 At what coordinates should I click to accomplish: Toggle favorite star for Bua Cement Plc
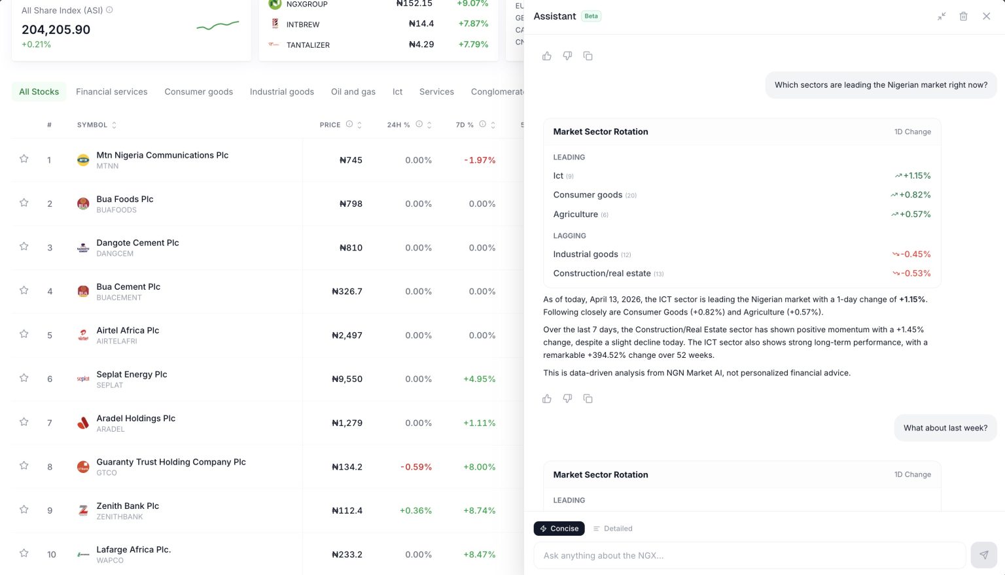point(24,290)
